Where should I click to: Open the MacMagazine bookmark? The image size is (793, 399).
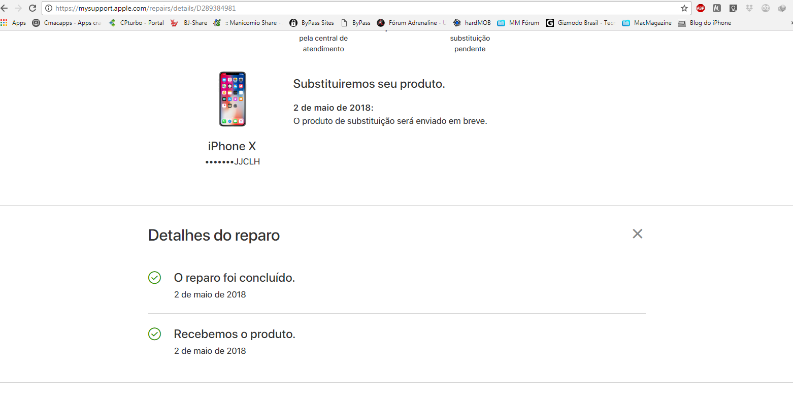tap(647, 23)
